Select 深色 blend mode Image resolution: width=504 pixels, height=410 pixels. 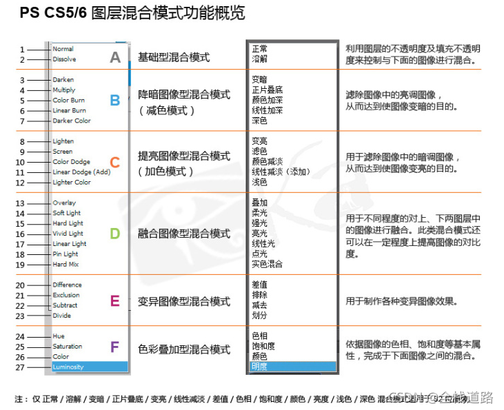pos(259,121)
